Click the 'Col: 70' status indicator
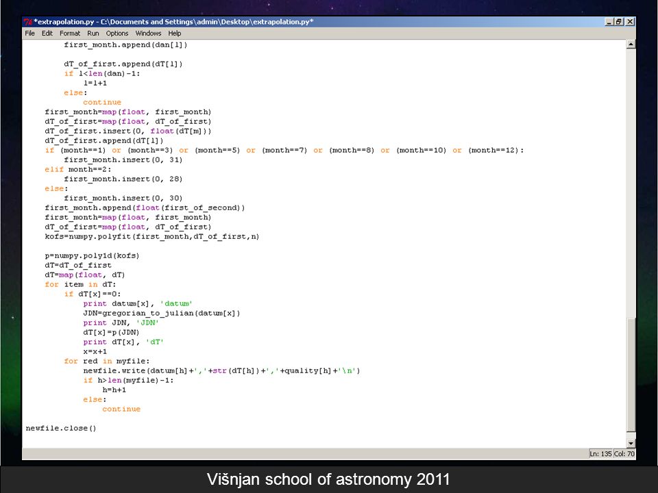This screenshot has width=658, height=493. coord(624,453)
